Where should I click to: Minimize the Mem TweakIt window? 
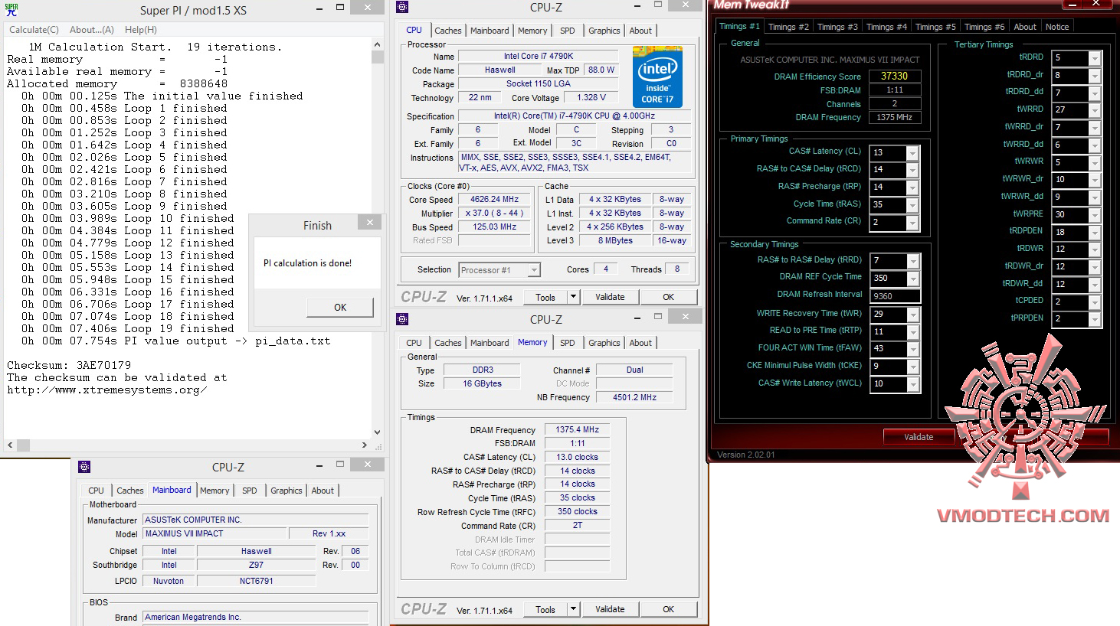(x=1074, y=4)
